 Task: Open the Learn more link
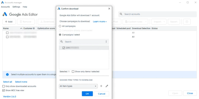point(100,22)
